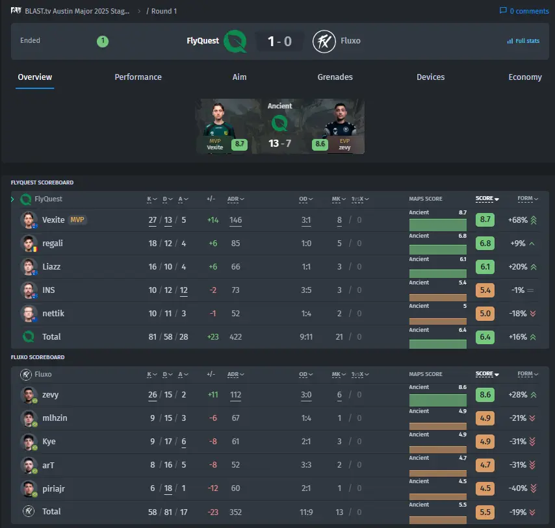Sort Fluxo scoreboard by OD
This screenshot has width=555, height=528.
point(306,375)
